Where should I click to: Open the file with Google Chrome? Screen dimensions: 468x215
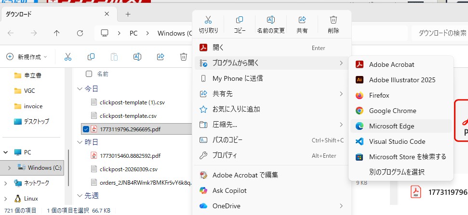(x=392, y=111)
